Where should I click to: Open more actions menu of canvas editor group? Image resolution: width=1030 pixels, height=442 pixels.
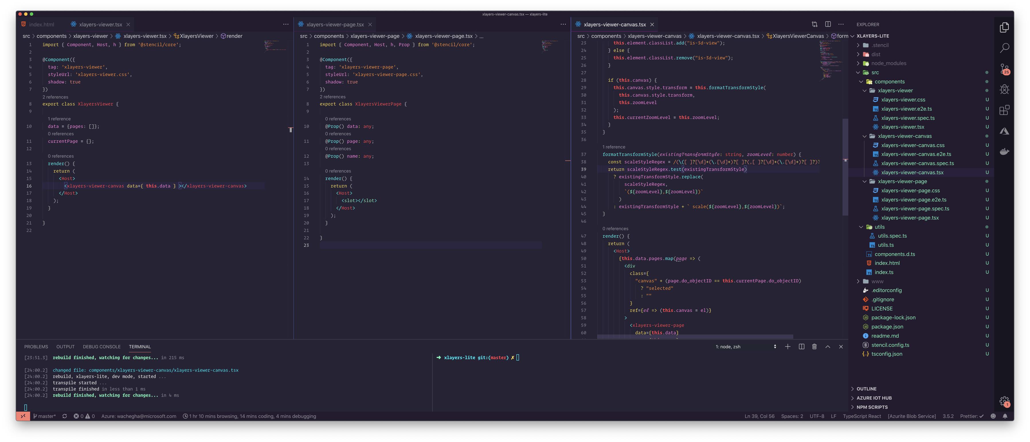[841, 24]
